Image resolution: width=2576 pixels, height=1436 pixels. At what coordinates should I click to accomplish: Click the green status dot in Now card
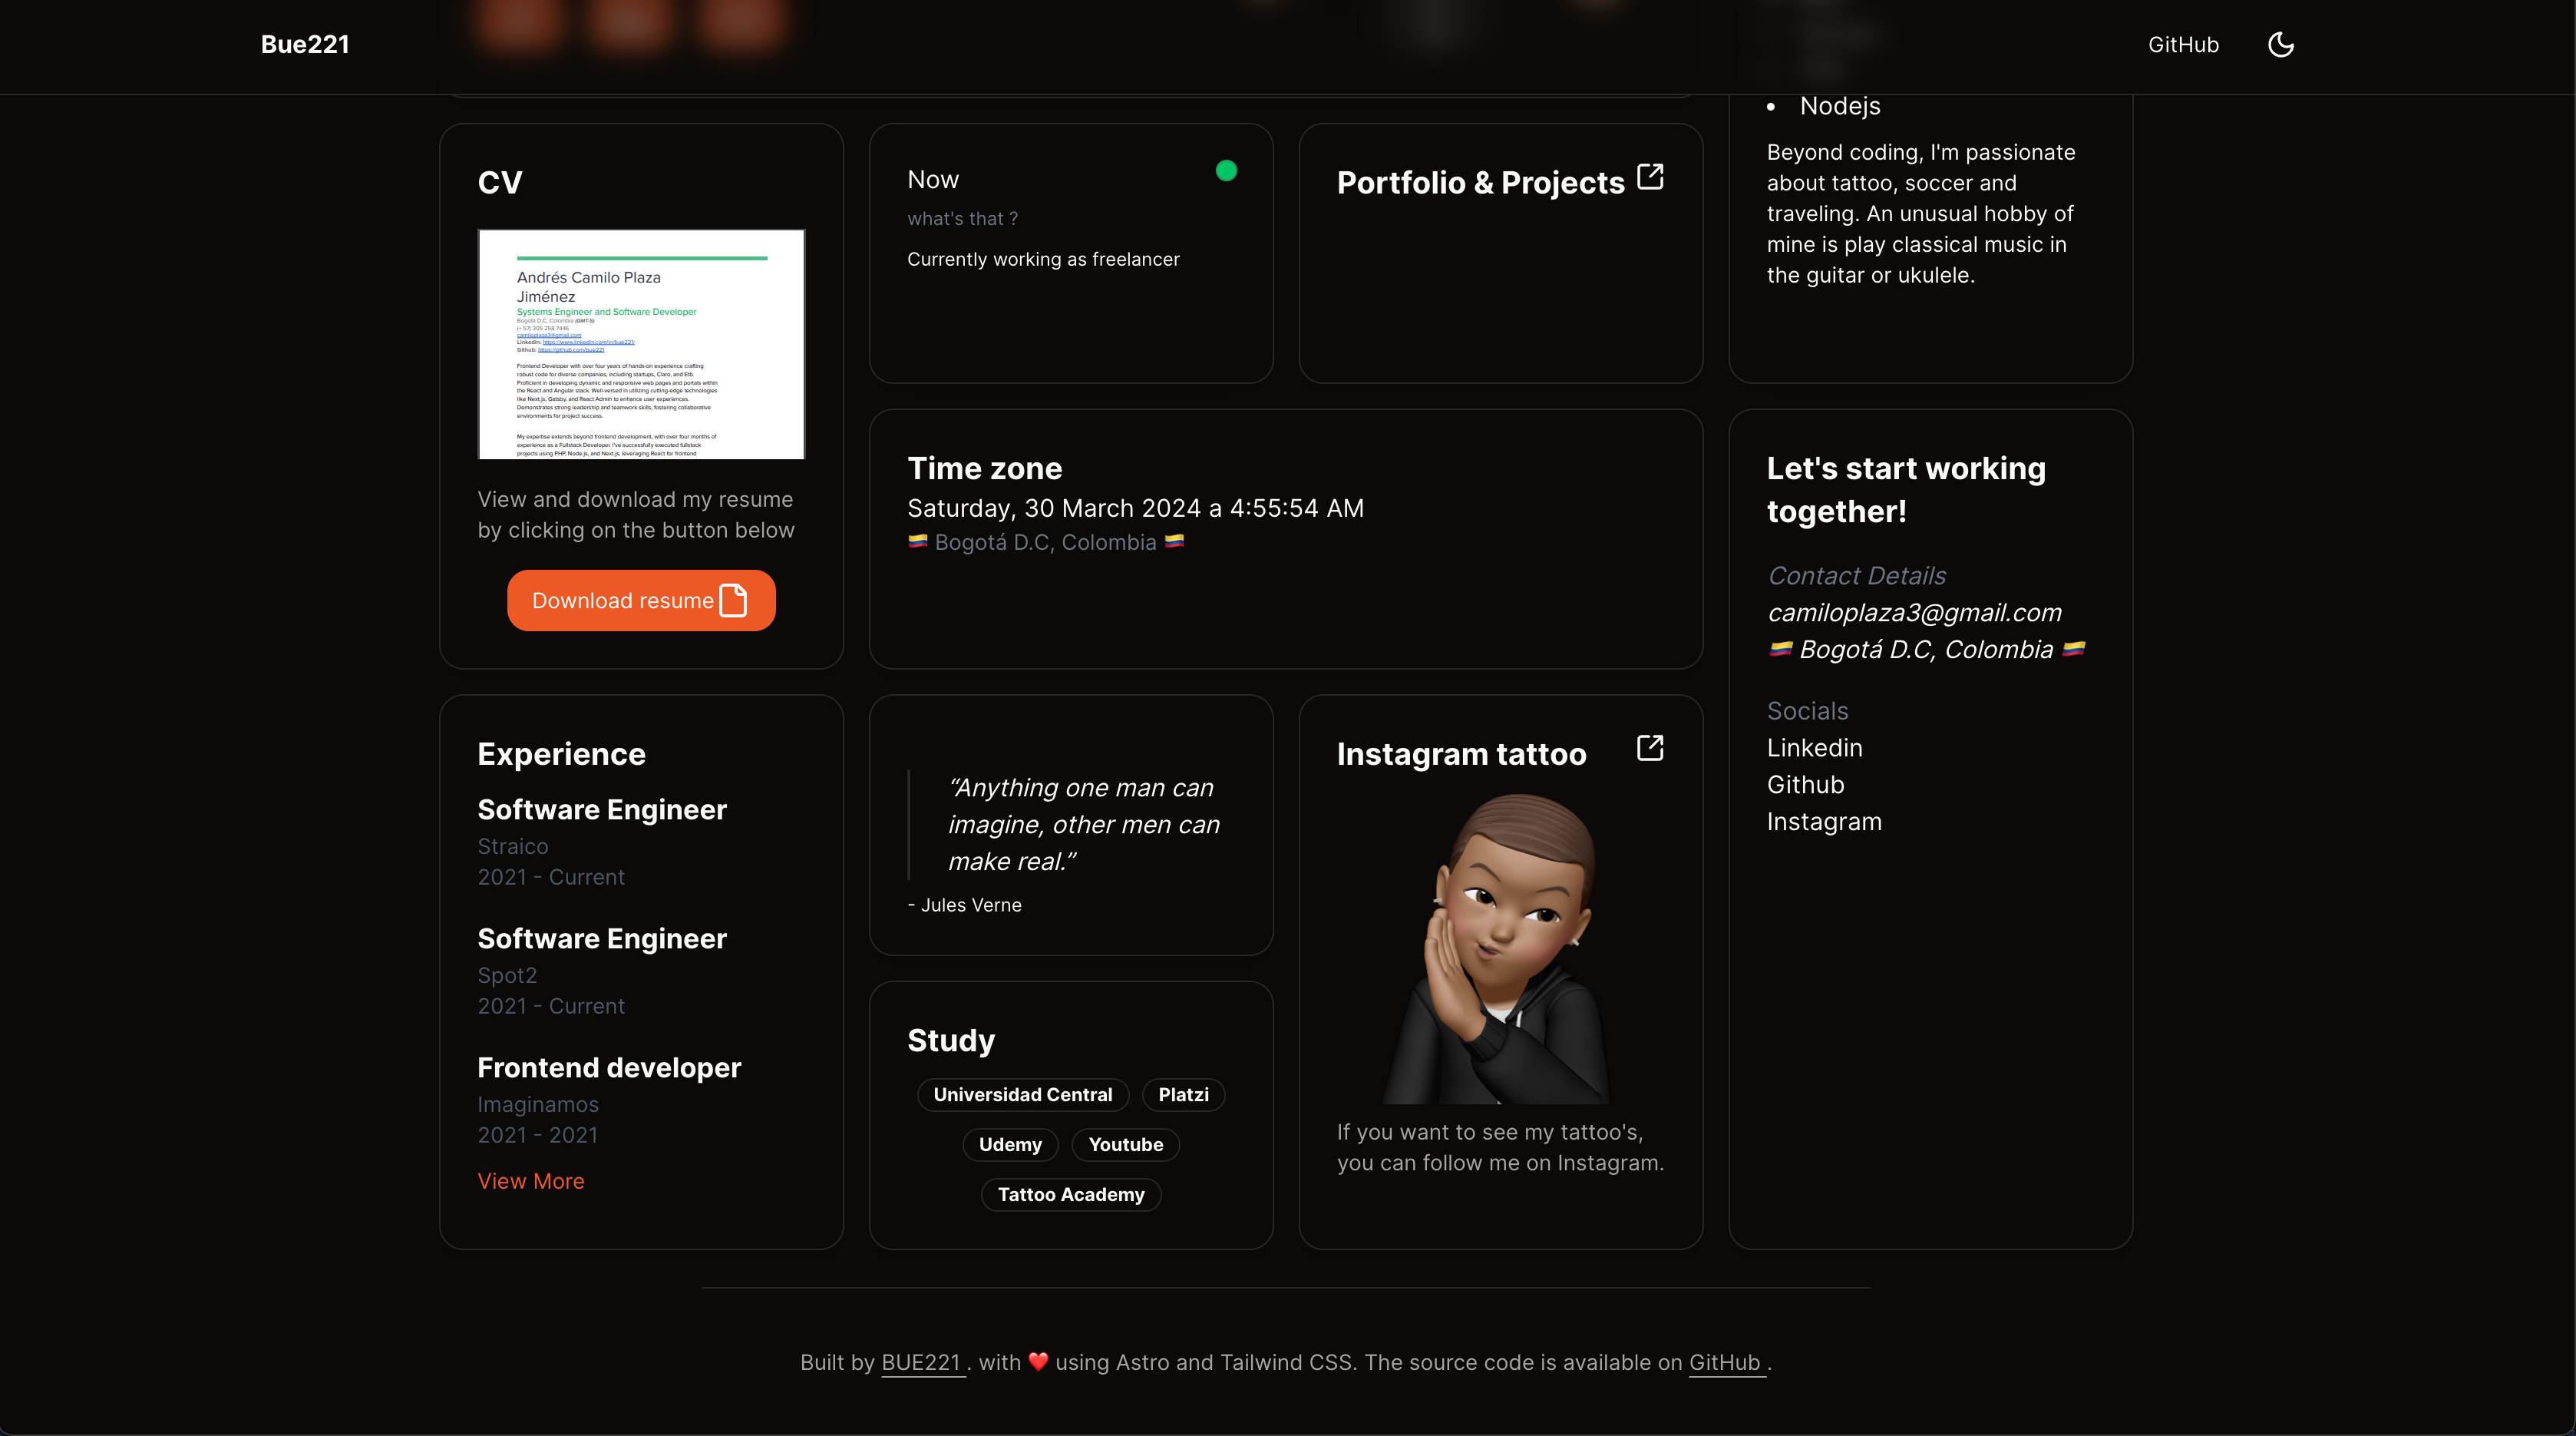(1226, 171)
